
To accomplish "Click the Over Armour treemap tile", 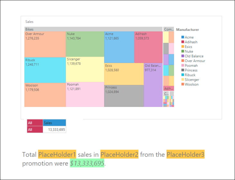I will (45, 44).
